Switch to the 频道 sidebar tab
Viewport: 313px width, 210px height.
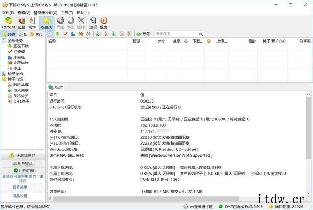(9, 34)
